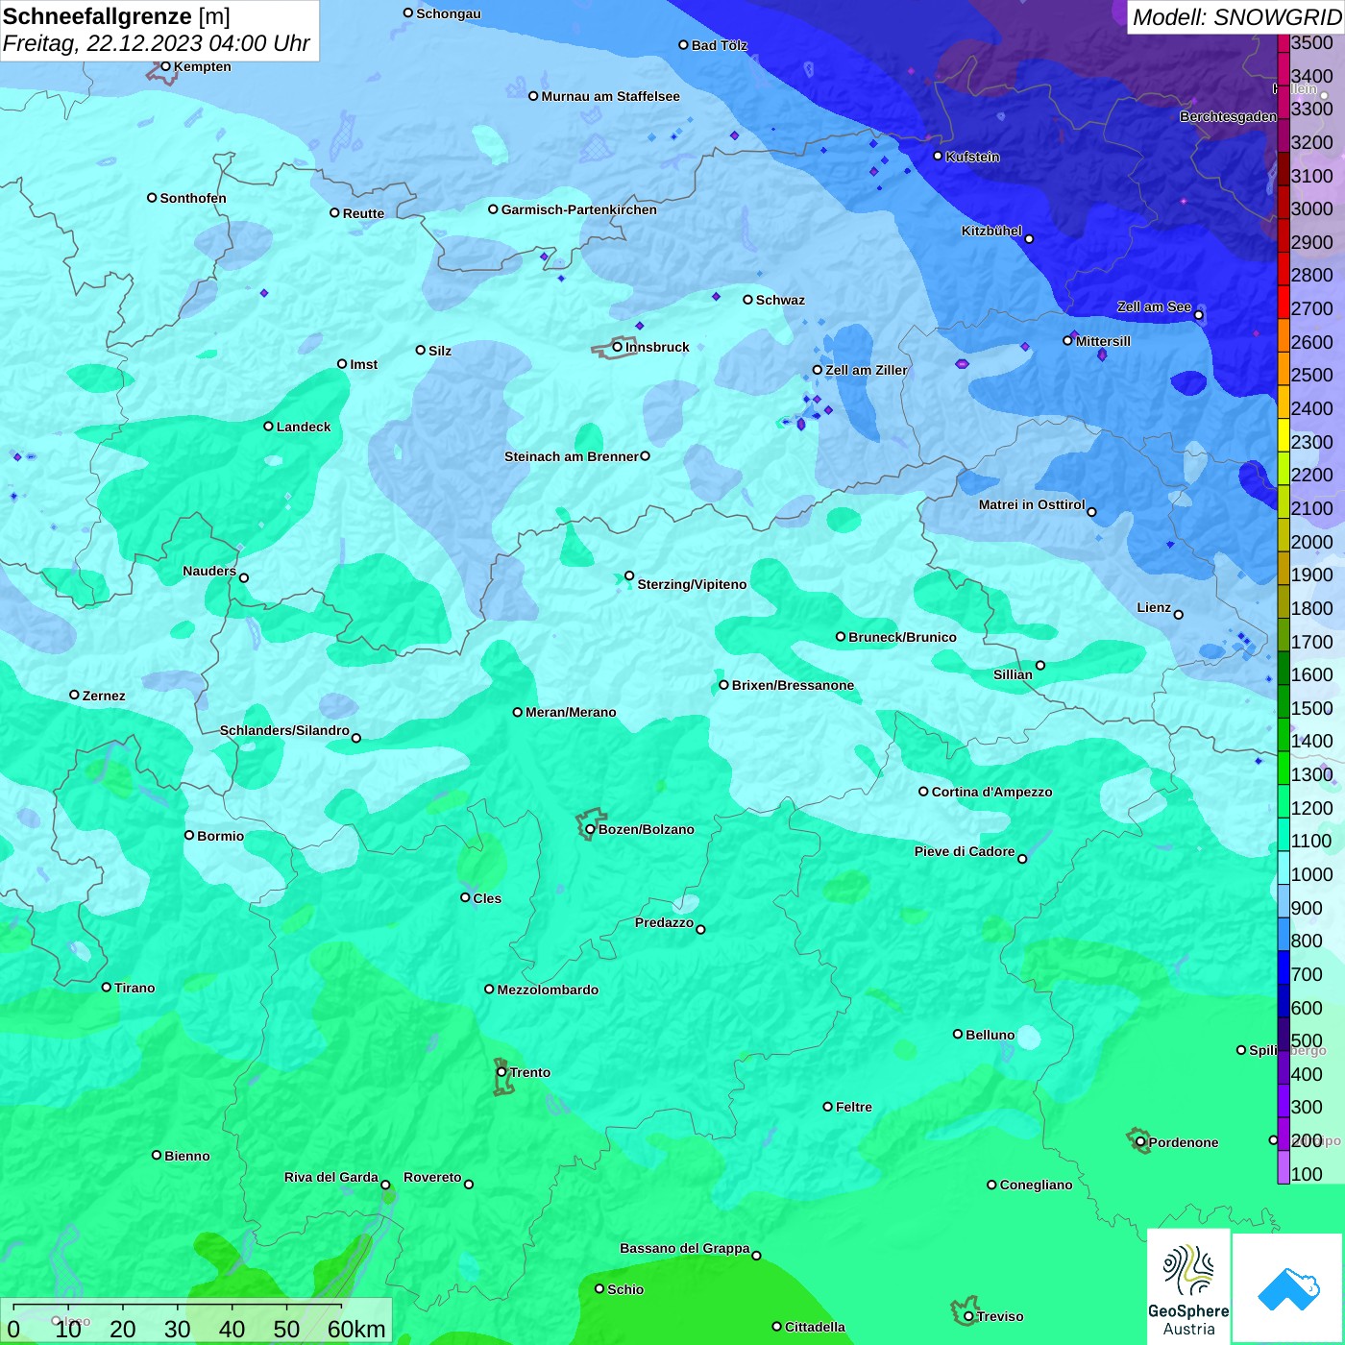Image resolution: width=1345 pixels, height=1345 pixels.
Task: Click the 'Steinach am Brenner' label
Action: [572, 456]
